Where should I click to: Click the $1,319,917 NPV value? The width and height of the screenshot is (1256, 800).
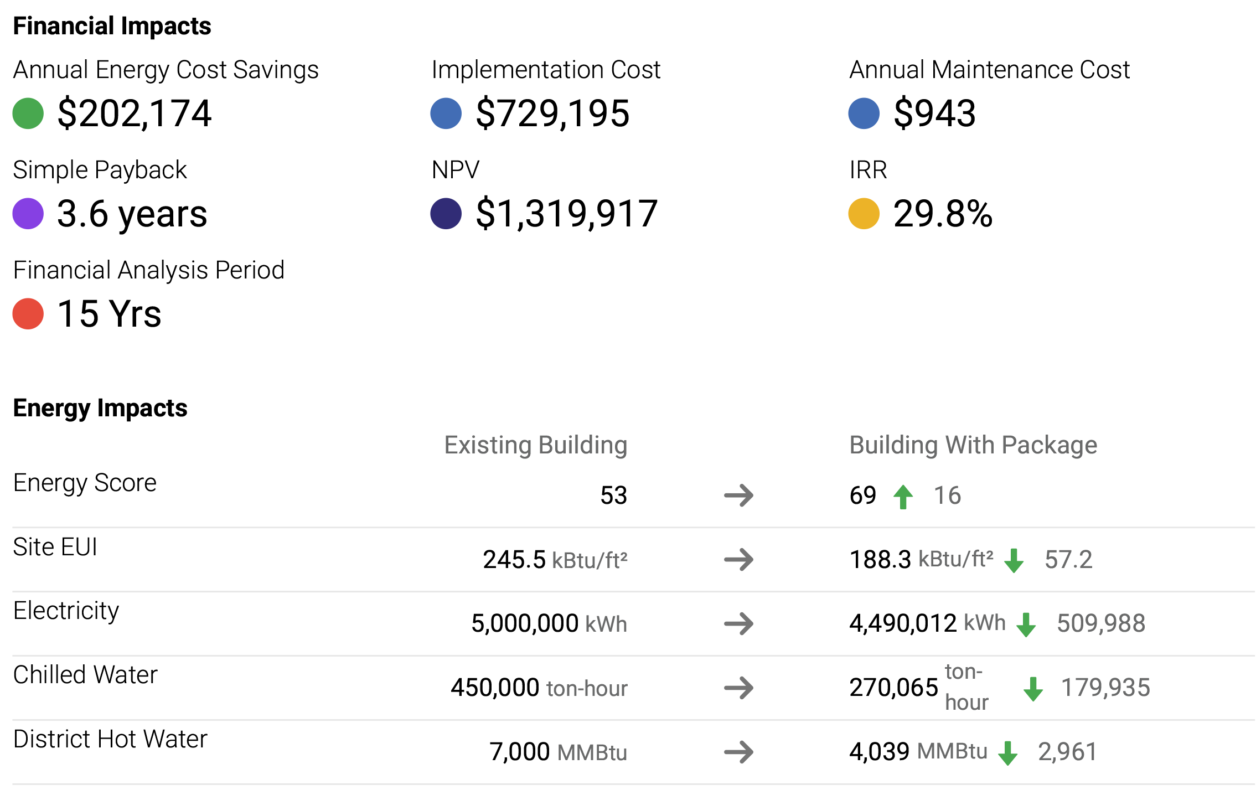click(567, 214)
